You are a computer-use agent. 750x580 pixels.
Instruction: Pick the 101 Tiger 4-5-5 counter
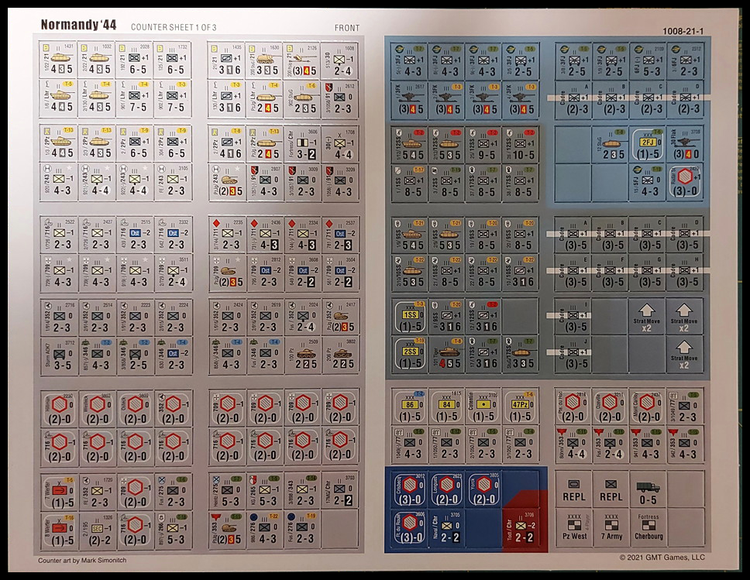[447, 355]
